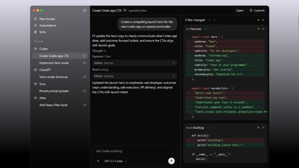This screenshot has height=168, width=299.
Task: Open the GPT-5.3-Codex model dropdown
Action: click(x=115, y=161)
